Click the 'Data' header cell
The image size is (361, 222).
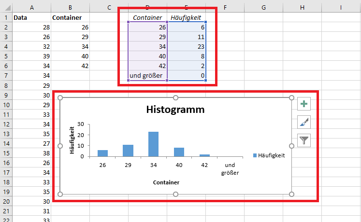click(32, 18)
